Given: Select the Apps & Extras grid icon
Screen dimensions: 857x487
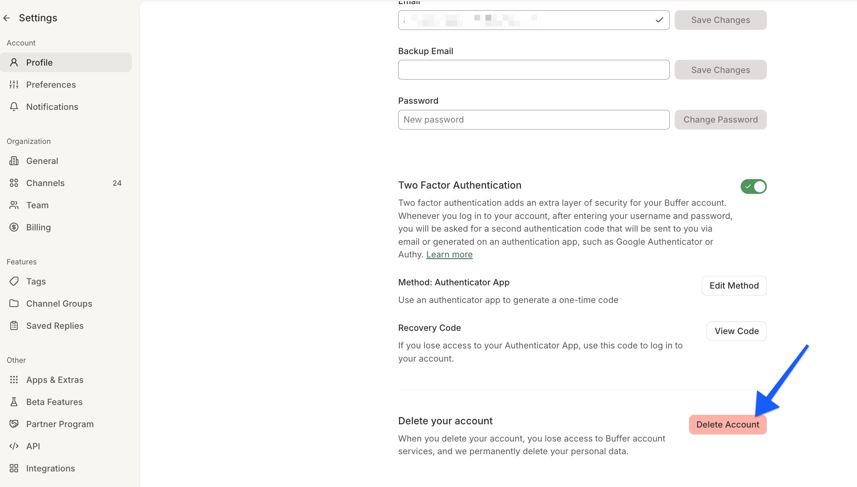Looking at the screenshot, I should [x=14, y=380].
